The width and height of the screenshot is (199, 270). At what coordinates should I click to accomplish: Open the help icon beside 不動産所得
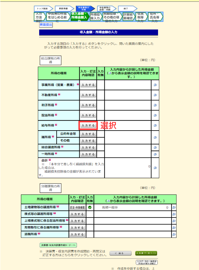[59, 94]
